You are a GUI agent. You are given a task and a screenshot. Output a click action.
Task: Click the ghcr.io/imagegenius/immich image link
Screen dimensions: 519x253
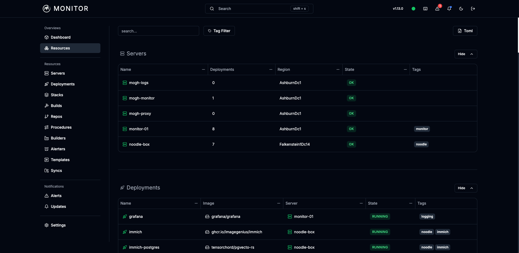(237, 232)
